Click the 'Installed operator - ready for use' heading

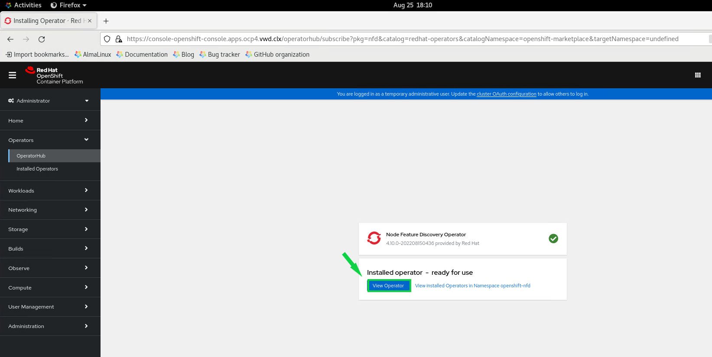coord(420,273)
